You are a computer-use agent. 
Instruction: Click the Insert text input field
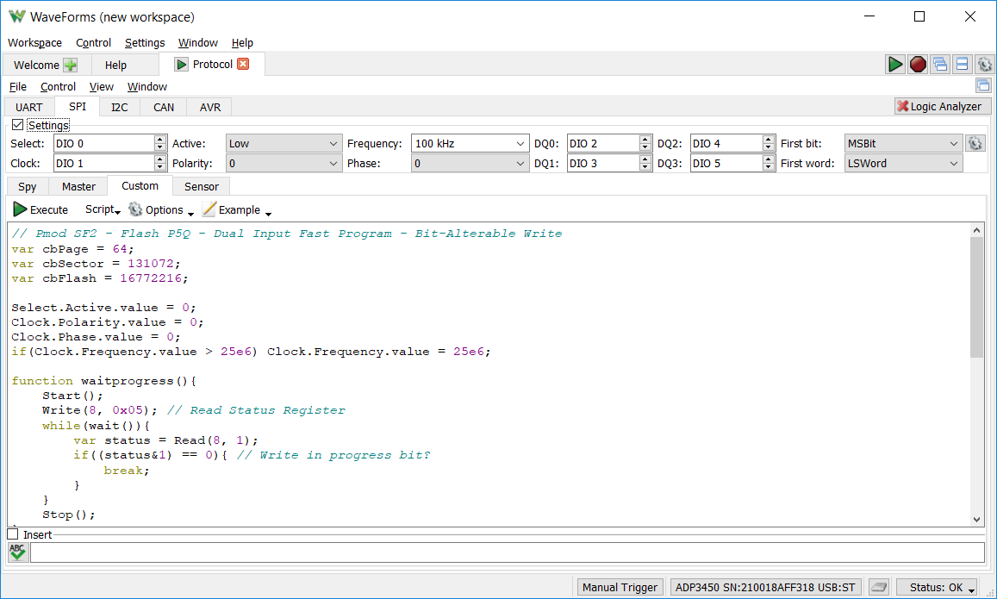pyautogui.click(x=507, y=552)
